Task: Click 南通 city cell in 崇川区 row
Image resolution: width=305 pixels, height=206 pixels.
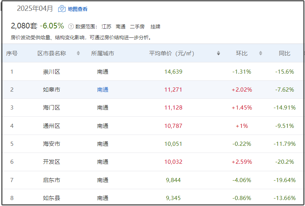Action: click(x=103, y=72)
